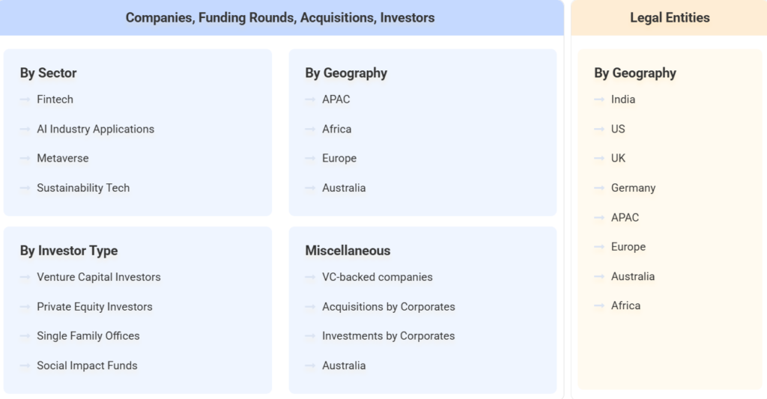
Task: Click the Miscellaneous section heading
Action: [348, 251]
